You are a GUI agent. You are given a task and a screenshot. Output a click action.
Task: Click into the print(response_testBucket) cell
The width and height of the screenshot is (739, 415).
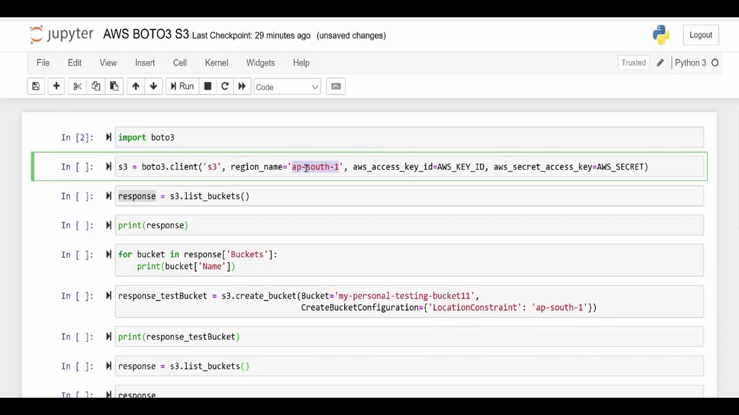coord(409,337)
